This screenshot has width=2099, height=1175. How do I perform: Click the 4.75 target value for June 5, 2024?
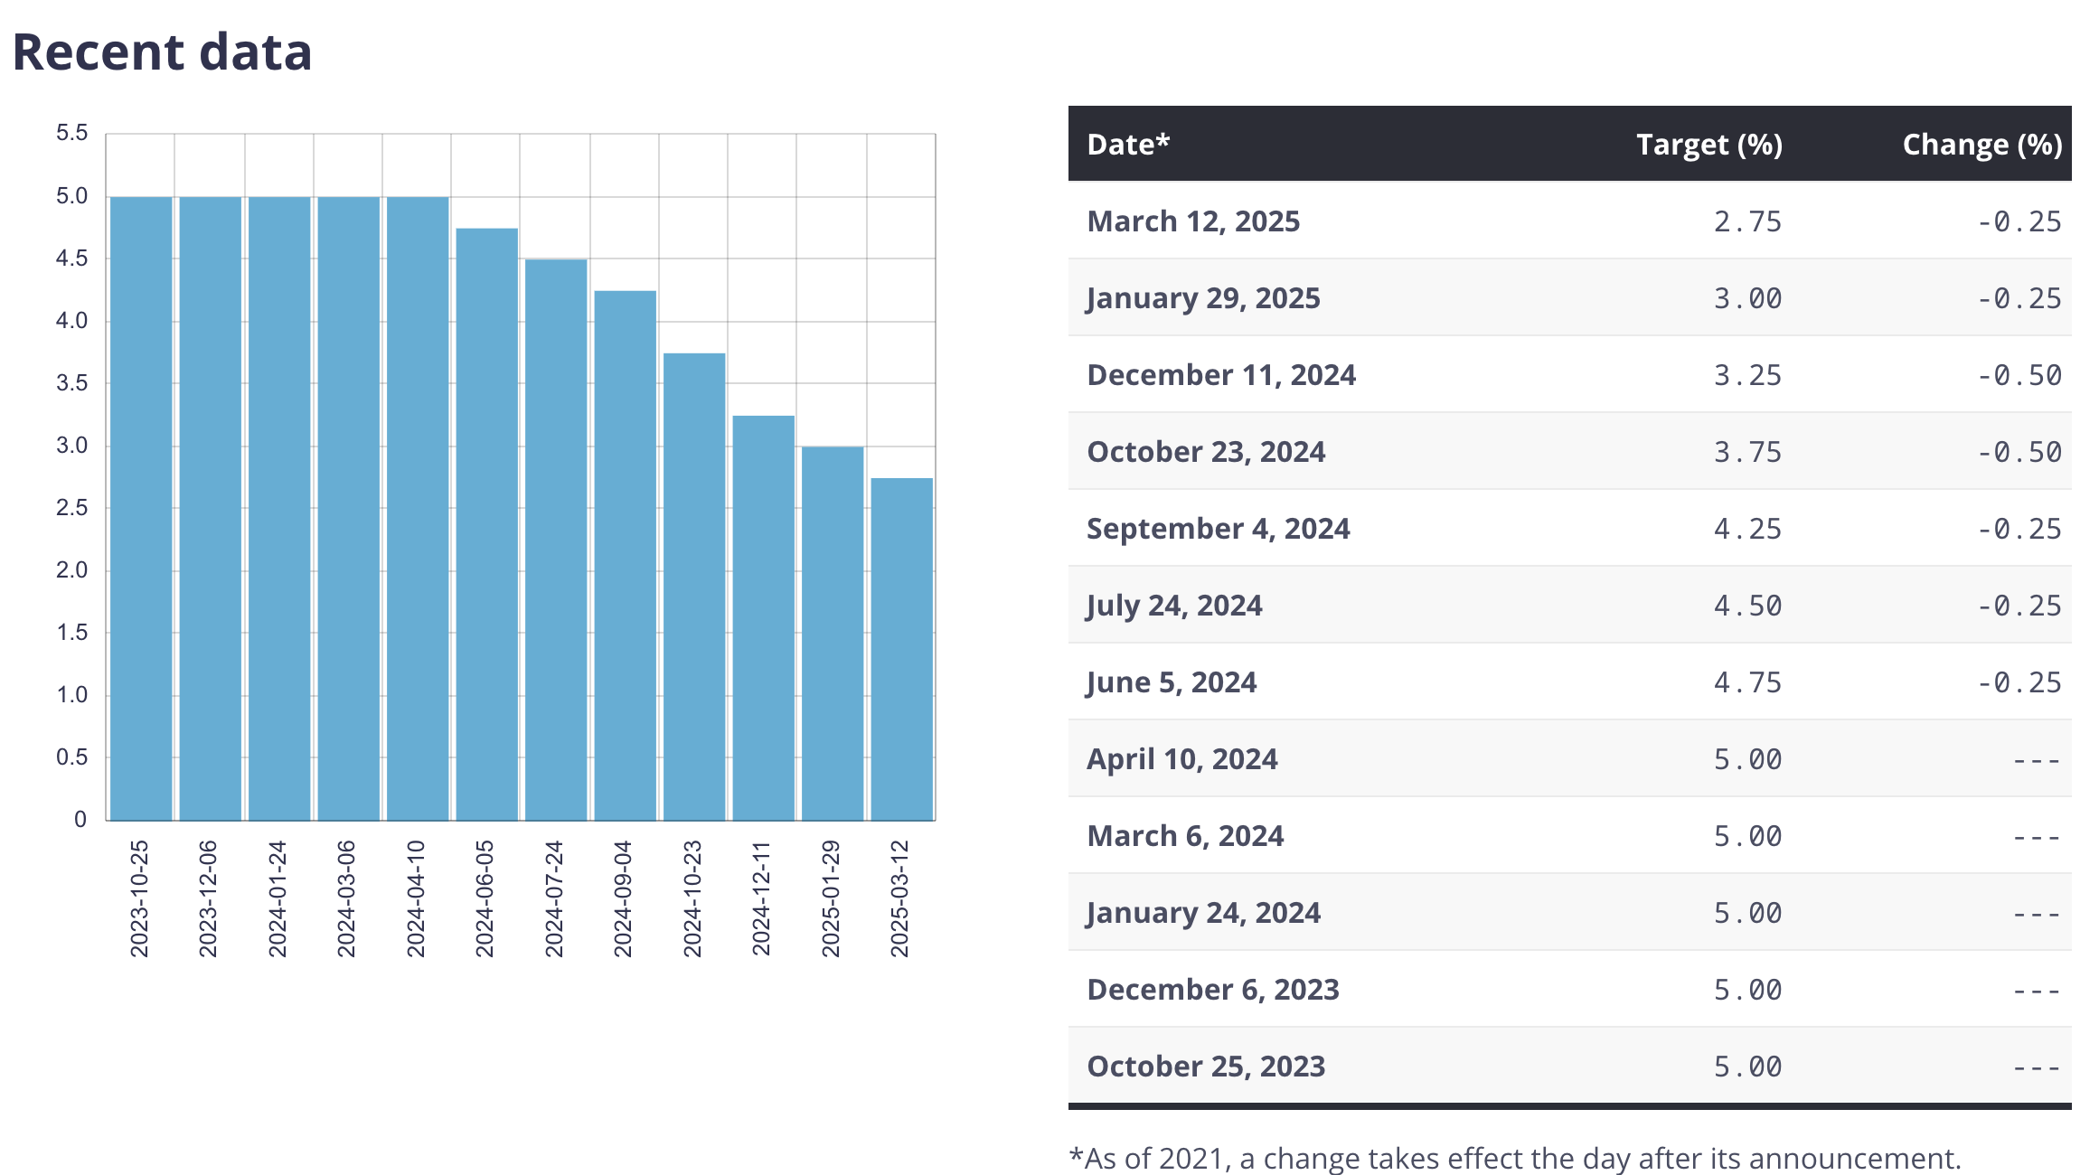click(1746, 682)
